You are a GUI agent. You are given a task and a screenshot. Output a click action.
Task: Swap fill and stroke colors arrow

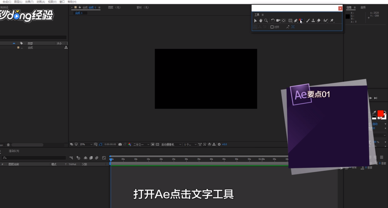click(385, 112)
